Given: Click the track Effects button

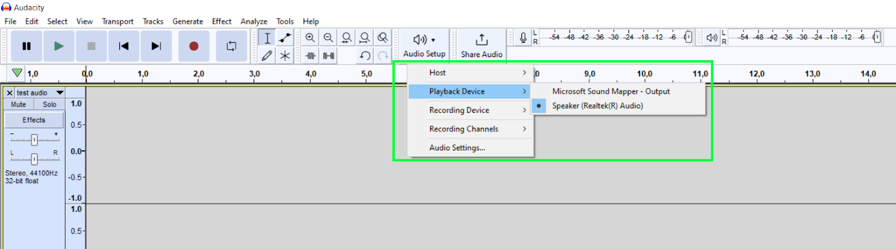Looking at the screenshot, I should coord(34,120).
